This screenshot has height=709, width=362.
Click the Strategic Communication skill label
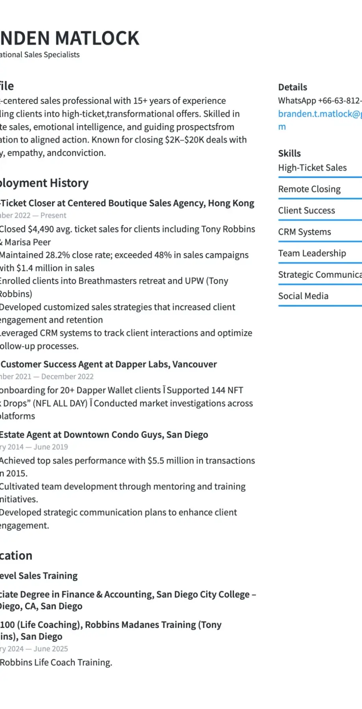(319, 275)
